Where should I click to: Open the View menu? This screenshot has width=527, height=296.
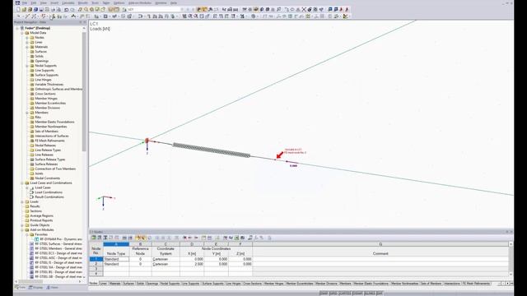click(x=44, y=3)
